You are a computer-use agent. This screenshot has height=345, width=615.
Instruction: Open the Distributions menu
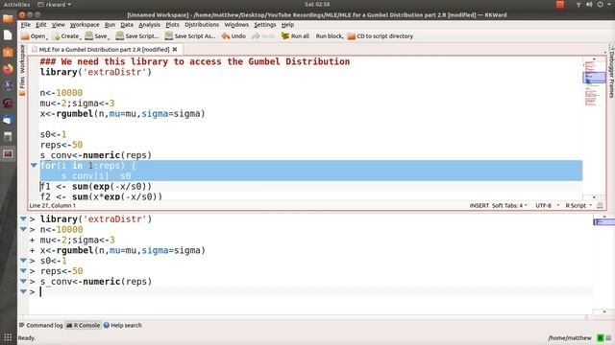click(x=202, y=25)
